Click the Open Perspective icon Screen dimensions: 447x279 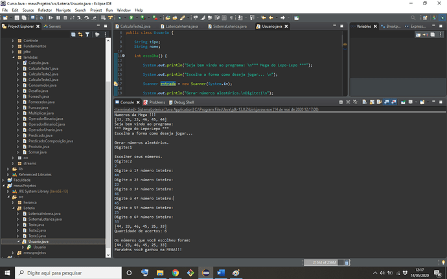tap(425, 18)
